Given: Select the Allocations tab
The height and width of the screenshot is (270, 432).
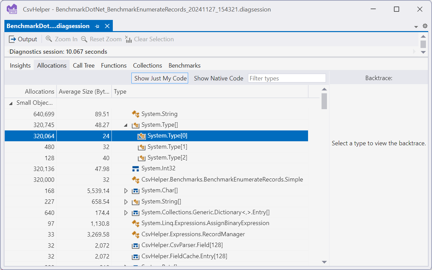Looking at the screenshot, I should [x=52, y=66].
